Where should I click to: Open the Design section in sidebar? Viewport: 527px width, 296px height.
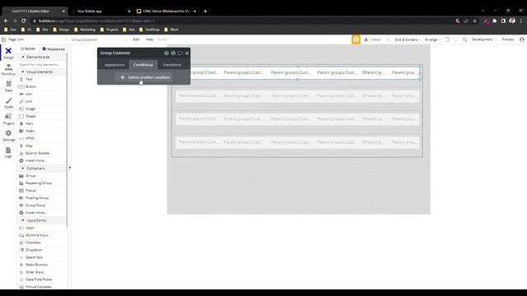(8, 53)
